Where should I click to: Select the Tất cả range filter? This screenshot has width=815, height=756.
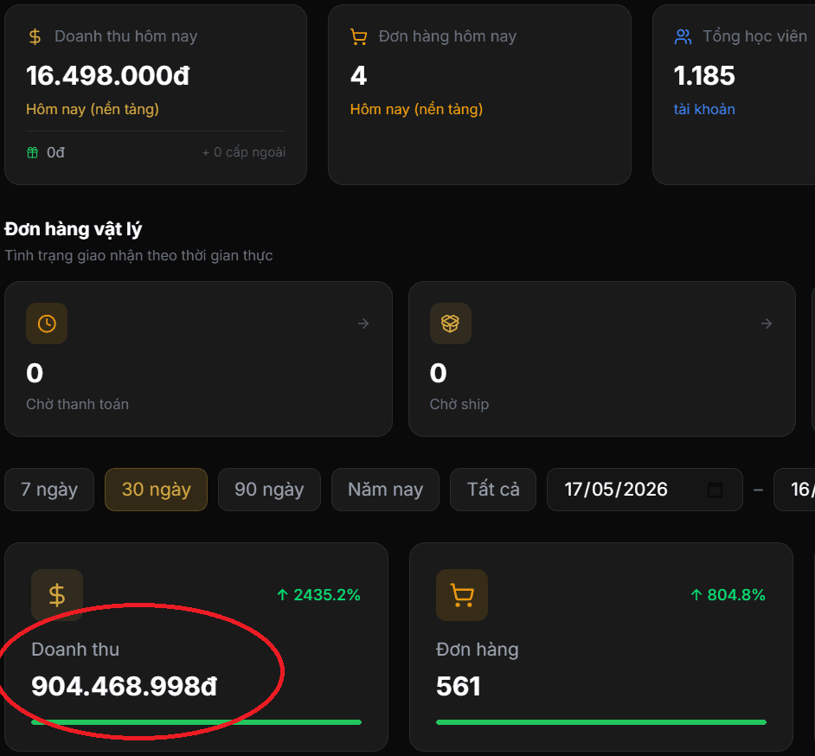point(493,490)
